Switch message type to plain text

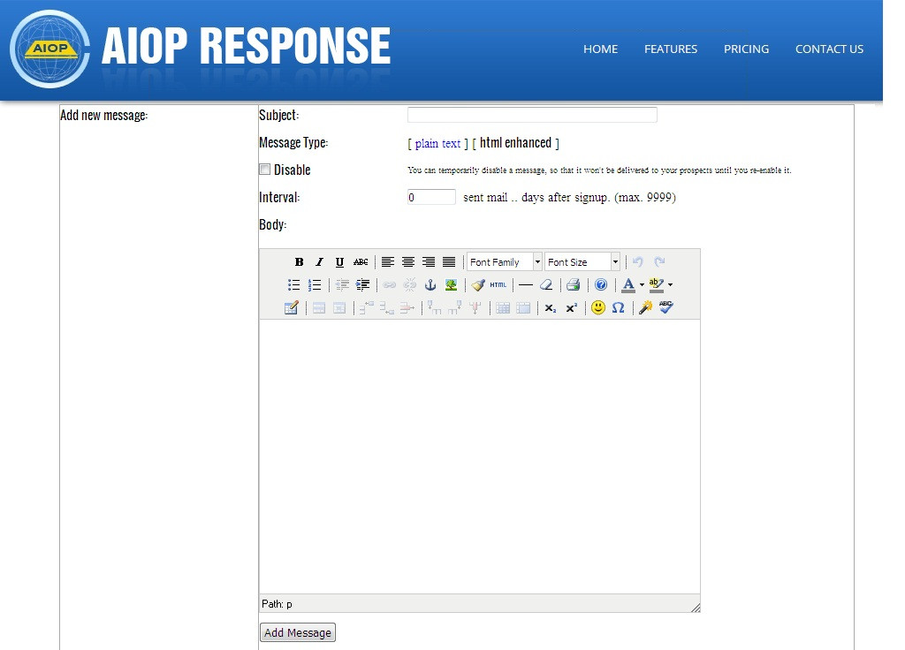(x=437, y=144)
